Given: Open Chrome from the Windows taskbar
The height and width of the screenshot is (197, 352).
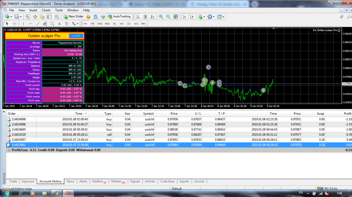Looking at the screenshot, I should [56, 193].
